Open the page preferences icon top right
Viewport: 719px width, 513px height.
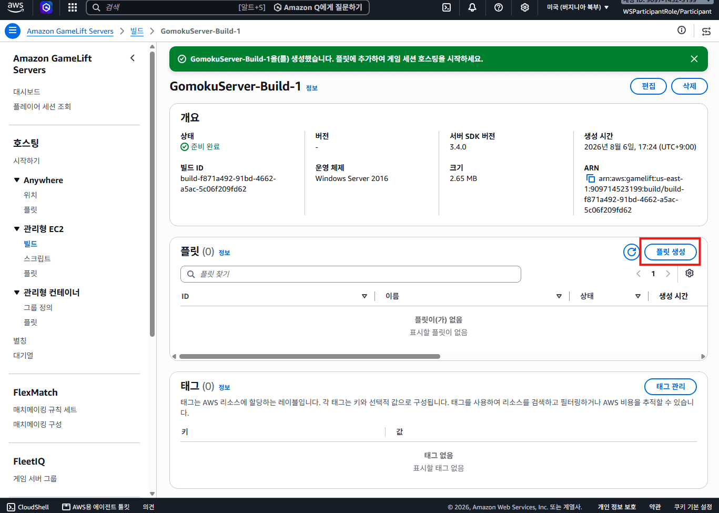pos(706,31)
